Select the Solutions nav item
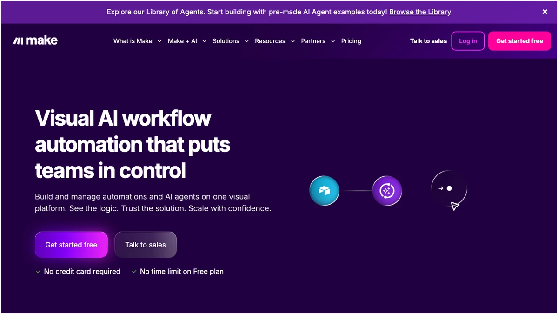Viewport: 558px width, 314px height. tap(226, 41)
